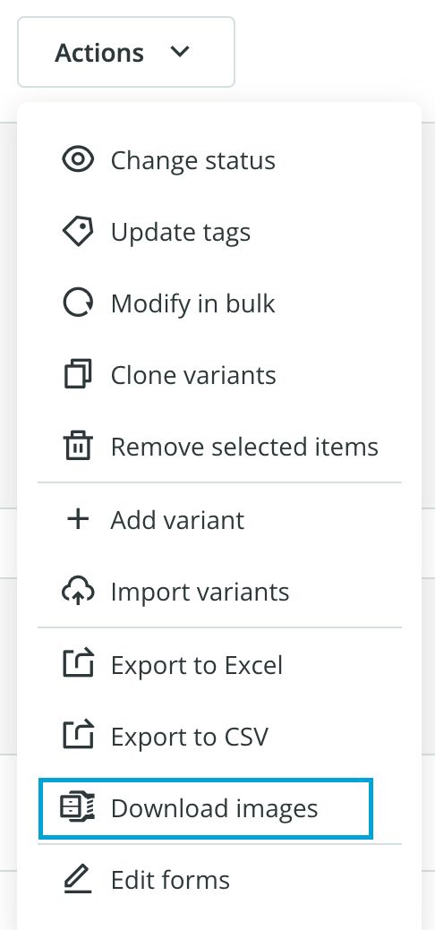Viewport: 435px width, 930px height.
Task: Click the duplicate squares Clone variants icon
Action: 78,375
